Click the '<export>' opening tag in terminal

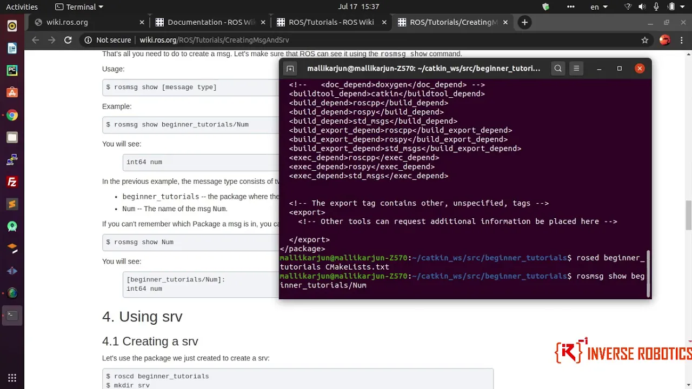pyautogui.click(x=307, y=212)
